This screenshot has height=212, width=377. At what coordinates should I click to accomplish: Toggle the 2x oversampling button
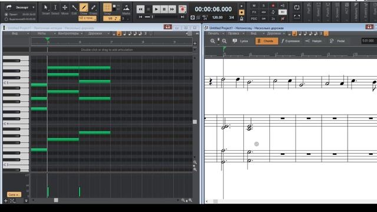[273, 18]
